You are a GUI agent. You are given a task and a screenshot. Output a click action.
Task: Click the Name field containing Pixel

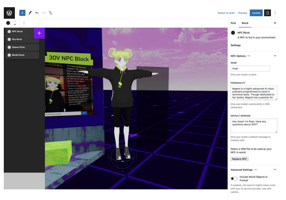pos(250,69)
